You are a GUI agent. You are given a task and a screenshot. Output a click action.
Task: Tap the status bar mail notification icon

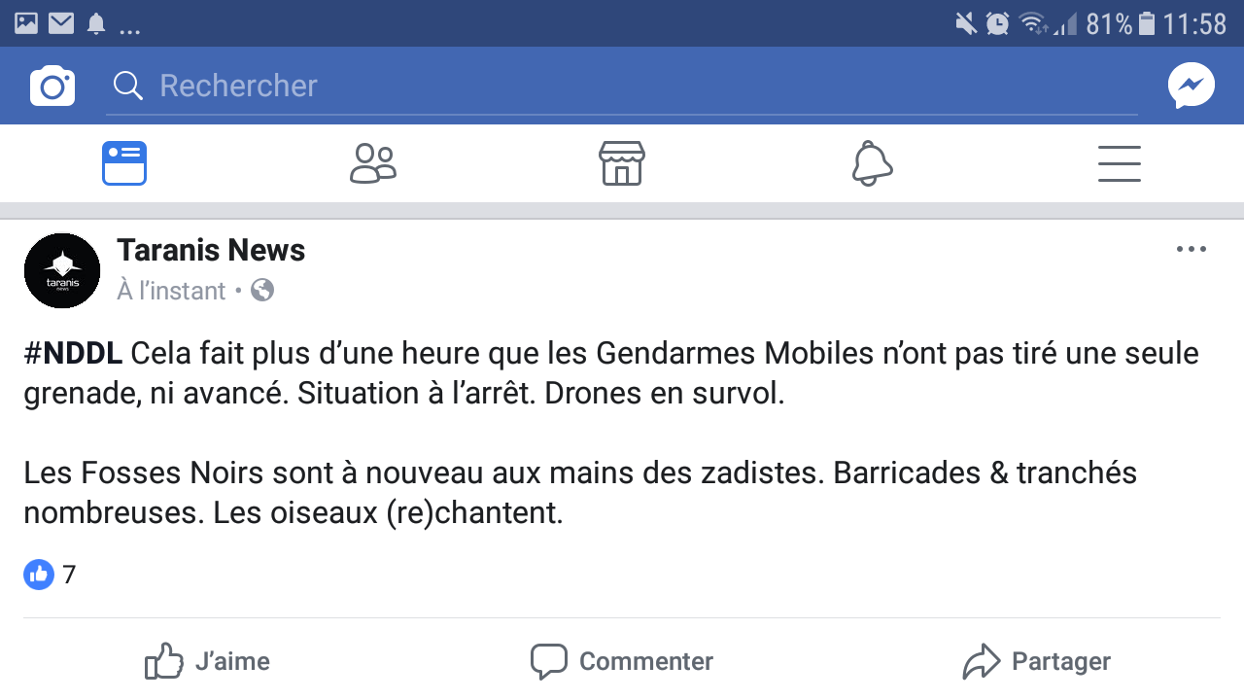[61, 23]
